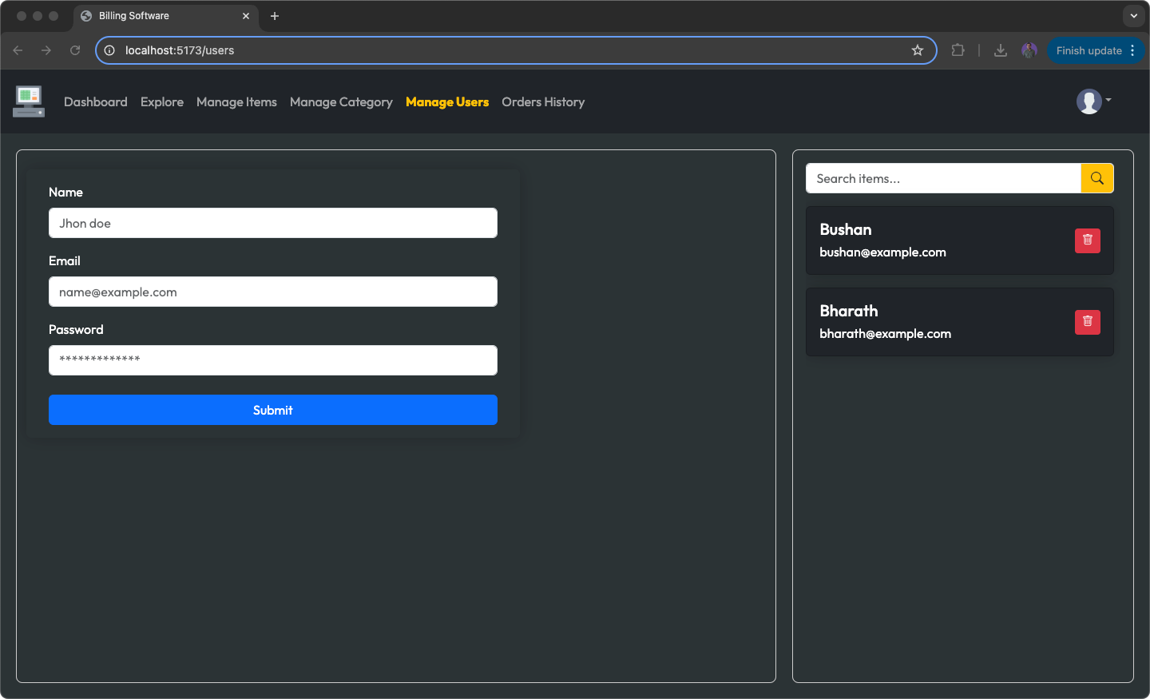Open the browser downloads icon
The height and width of the screenshot is (699, 1150).
[x=1000, y=50]
